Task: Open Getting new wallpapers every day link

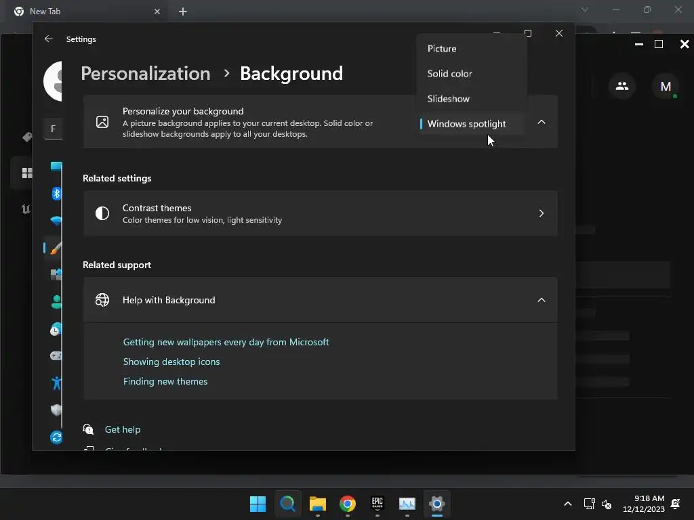Action: [226, 342]
